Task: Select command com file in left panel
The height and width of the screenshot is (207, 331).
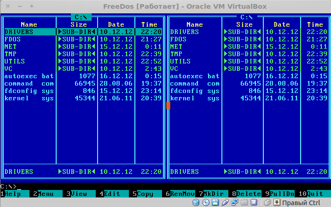Action: pos(83,84)
